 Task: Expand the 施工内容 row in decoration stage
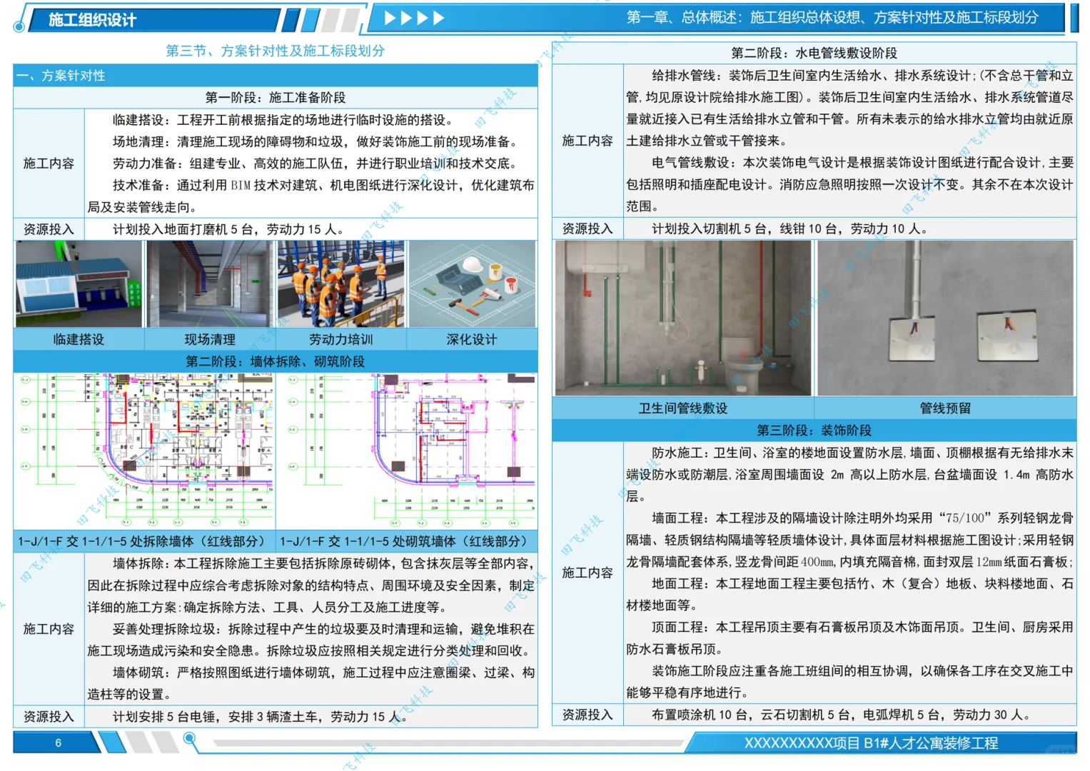tap(587, 571)
